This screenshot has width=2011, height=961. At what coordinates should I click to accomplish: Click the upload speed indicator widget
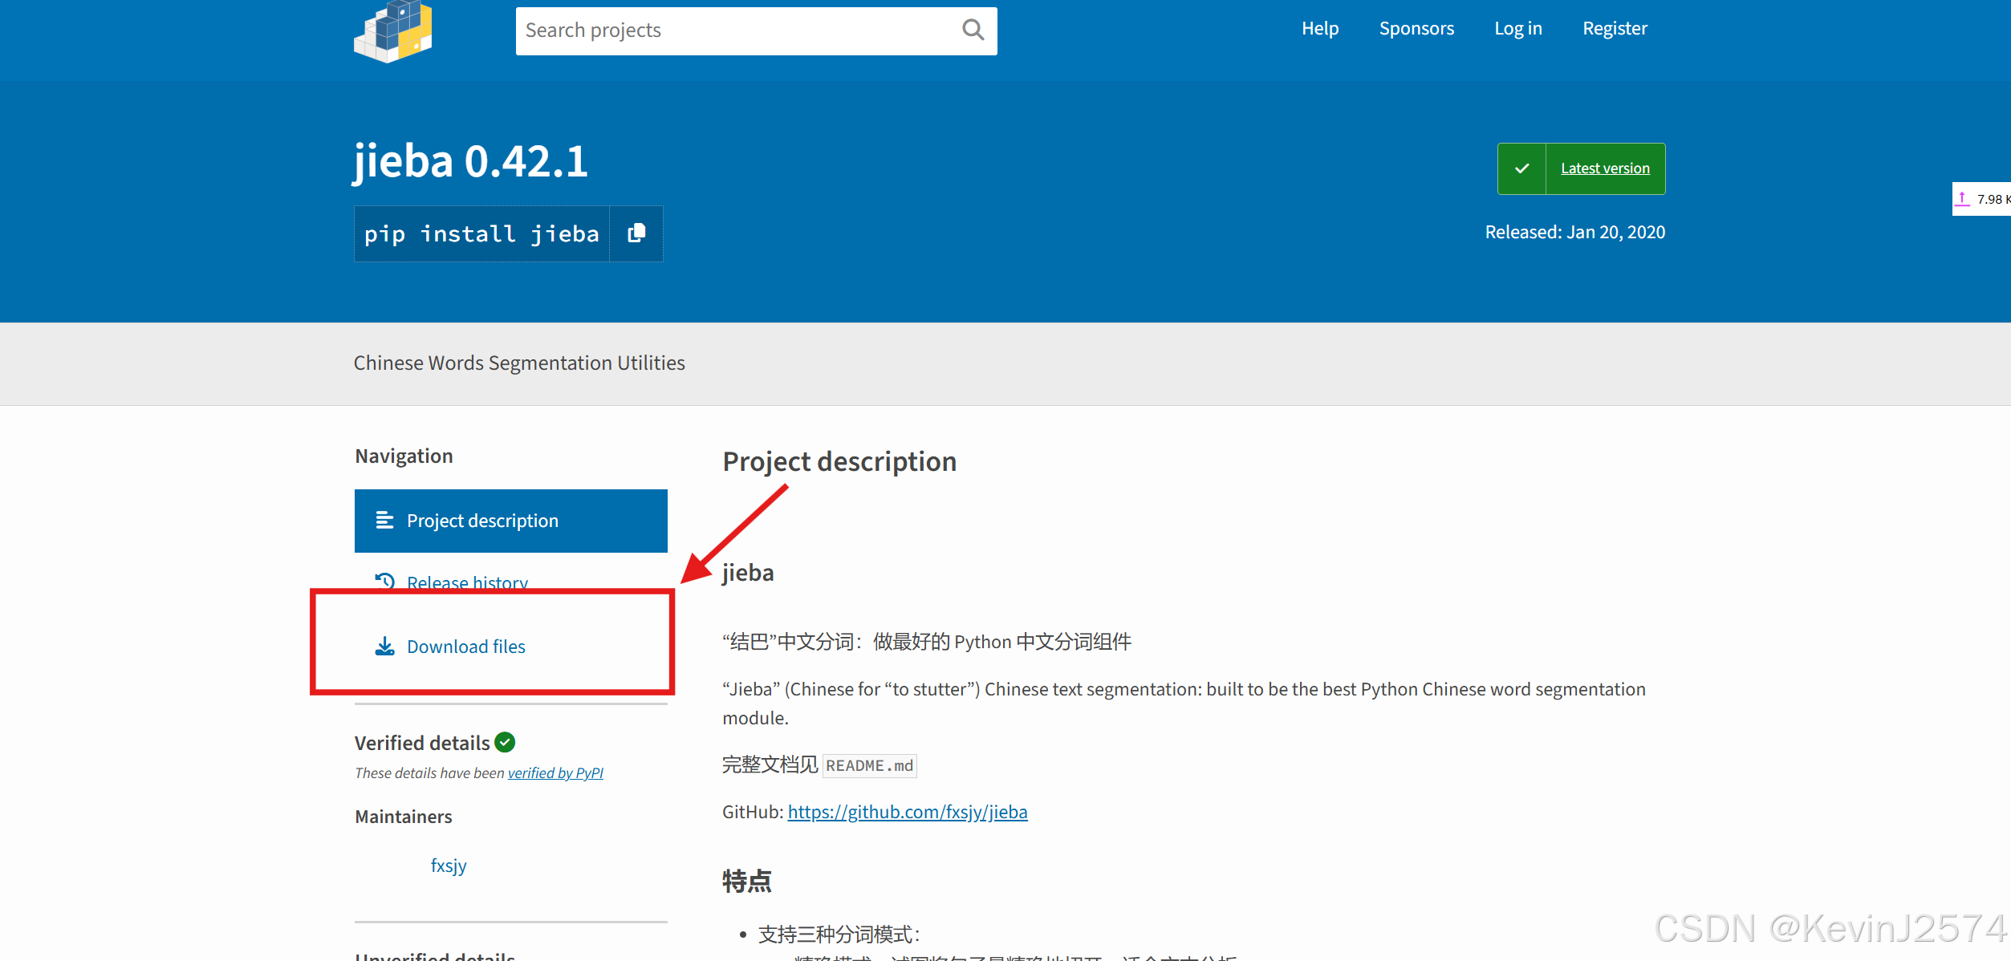tap(1982, 199)
